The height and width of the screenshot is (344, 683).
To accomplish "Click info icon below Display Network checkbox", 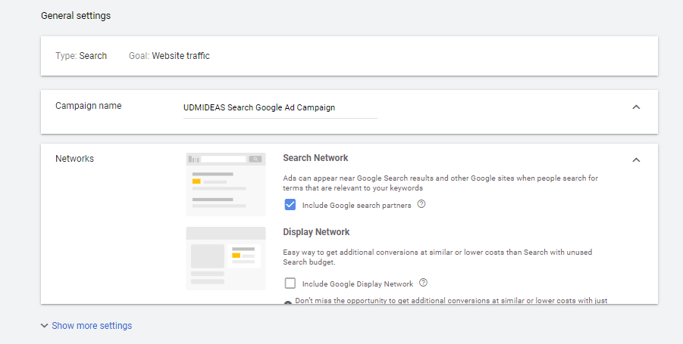I will pos(288,302).
